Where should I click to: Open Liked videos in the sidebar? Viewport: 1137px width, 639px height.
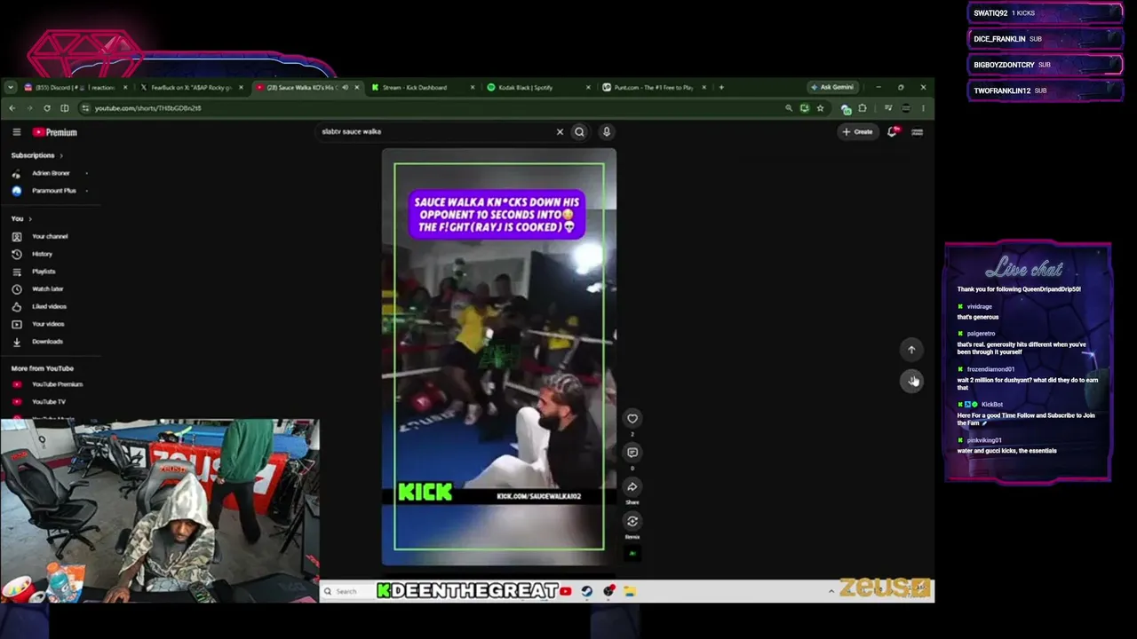(x=50, y=306)
